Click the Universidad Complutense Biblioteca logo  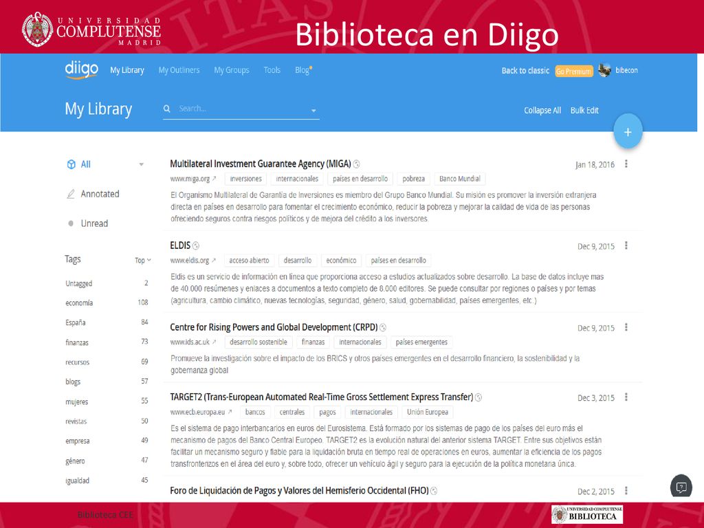[x=587, y=514]
